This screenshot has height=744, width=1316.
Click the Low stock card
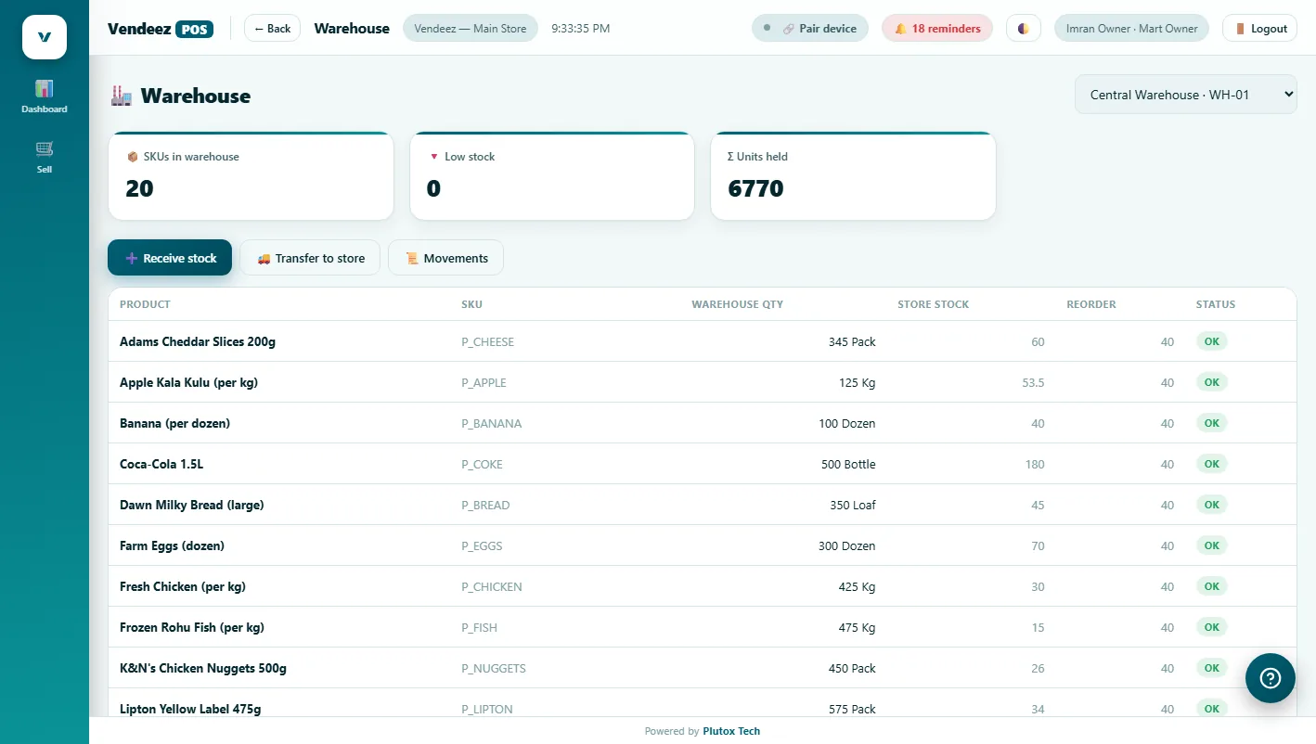coord(552,176)
